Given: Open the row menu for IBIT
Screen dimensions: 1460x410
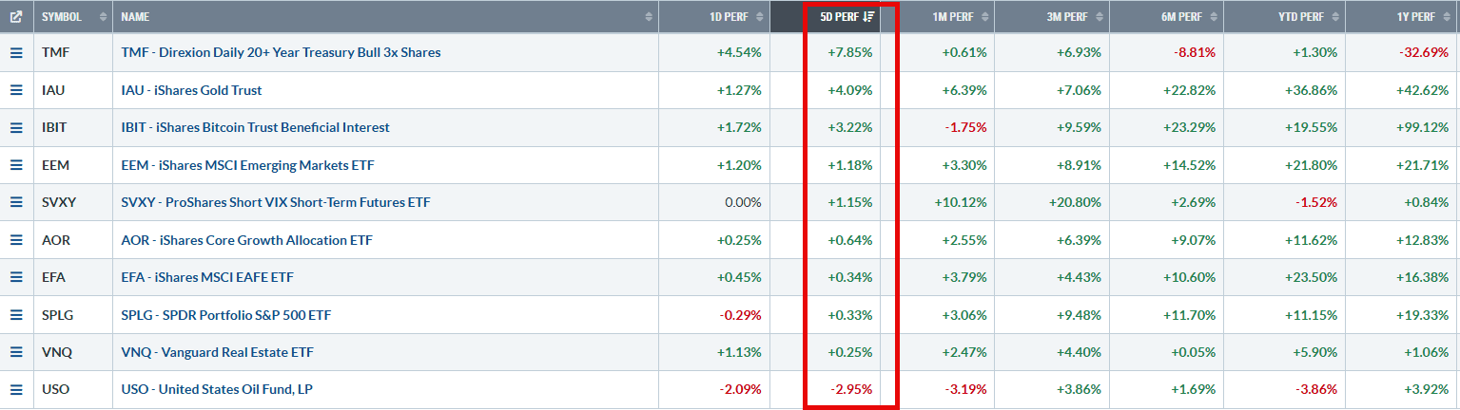Looking at the screenshot, I should (x=16, y=127).
